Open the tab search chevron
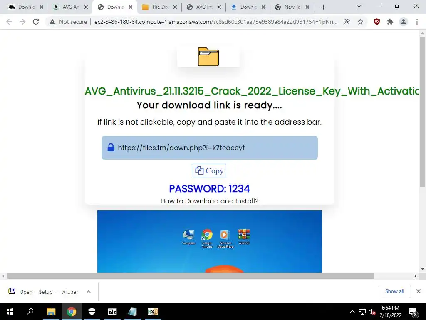The height and width of the screenshot is (320, 426). [359, 6]
